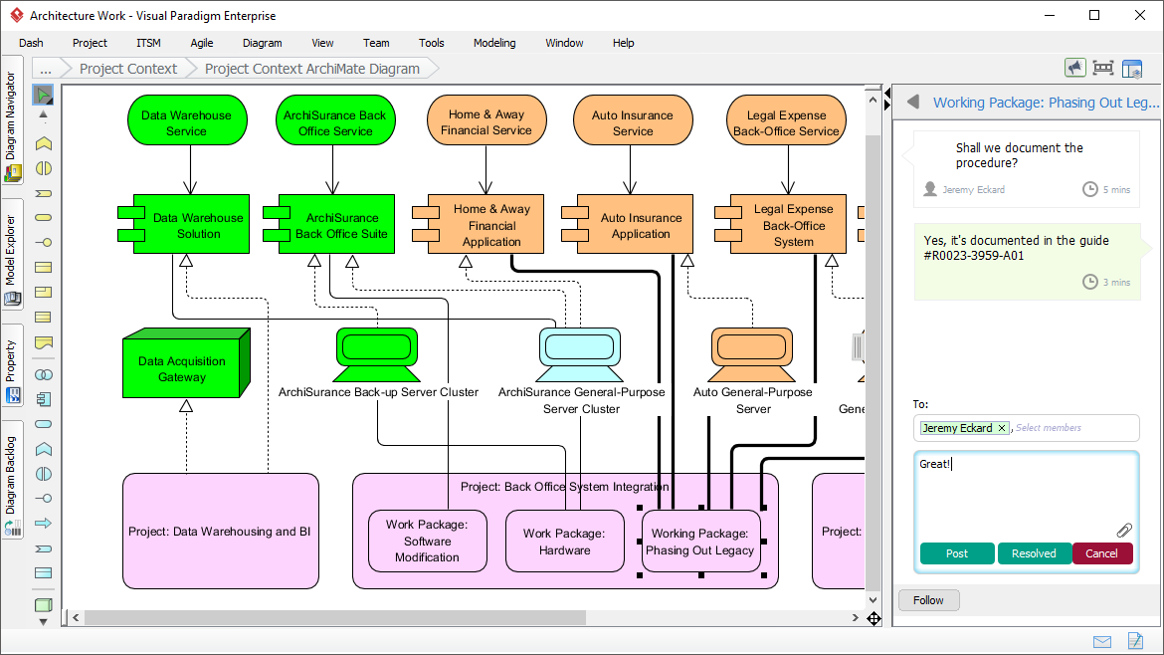Image resolution: width=1164 pixels, height=655 pixels.
Task: Open the mail envelope icon in the status bar
Action: click(x=1102, y=641)
